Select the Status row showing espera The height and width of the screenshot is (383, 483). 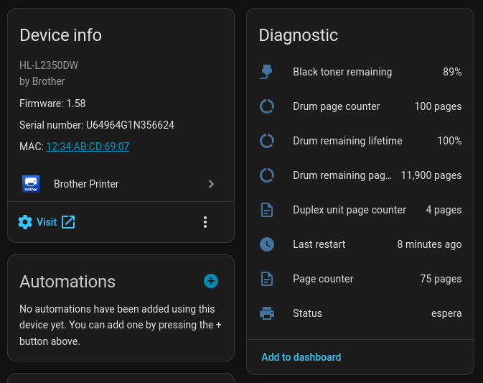click(359, 313)
